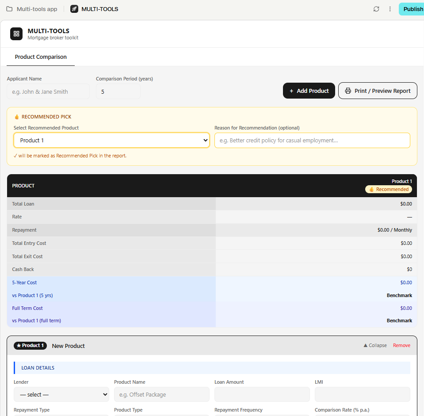This screenshot has height=416, width=424.
Task: Open the Select Recommended Product dropdown
Action: [x=112, y=140]
